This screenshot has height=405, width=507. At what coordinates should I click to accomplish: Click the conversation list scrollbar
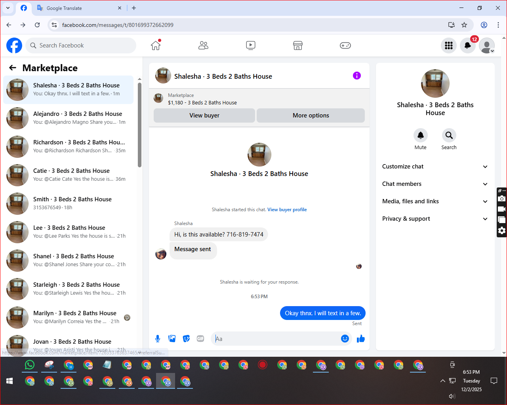click(x=139, y=125)
